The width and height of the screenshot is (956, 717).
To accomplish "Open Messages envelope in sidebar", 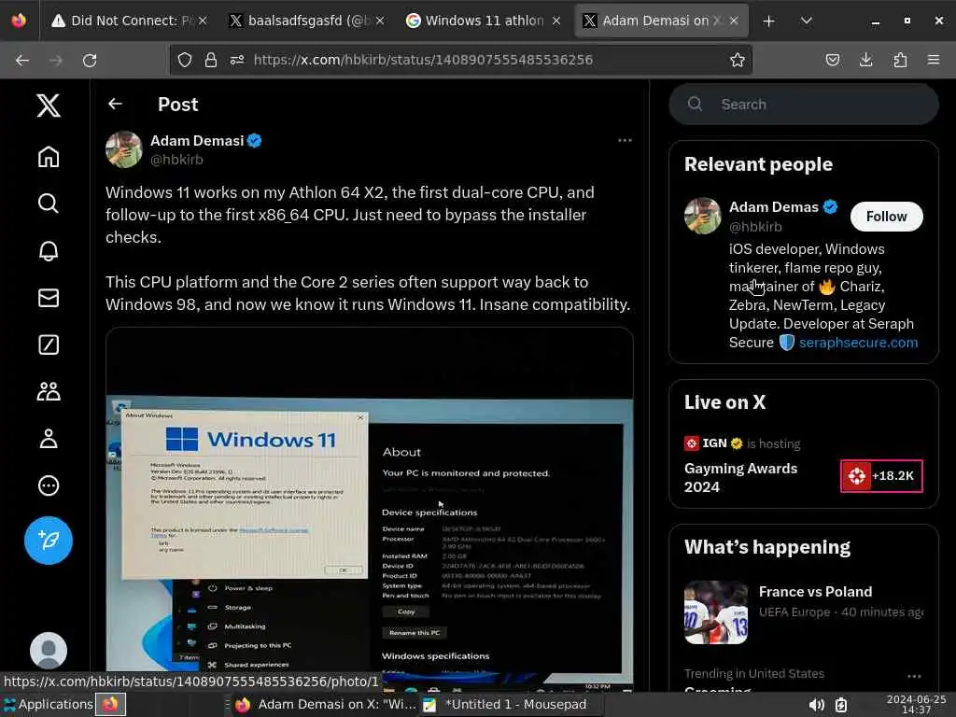I will (49, 298).
